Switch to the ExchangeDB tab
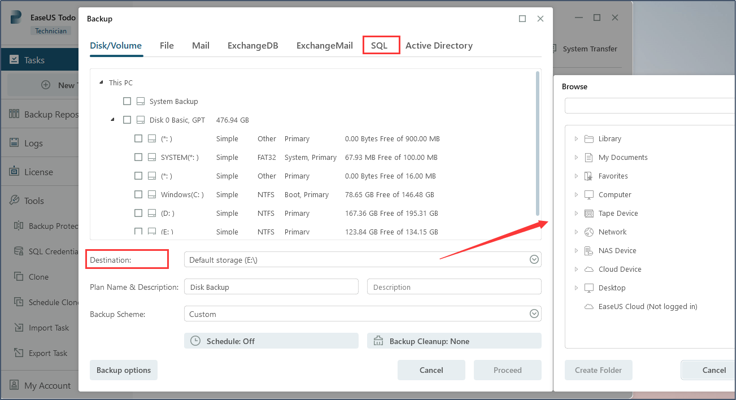The width and height of the screenshot is (737, 400). [252, 46]
